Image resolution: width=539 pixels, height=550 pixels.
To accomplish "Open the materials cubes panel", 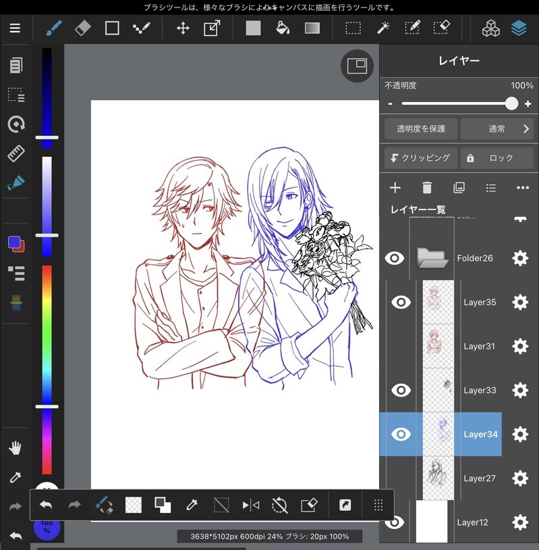I will pos(490,28).
